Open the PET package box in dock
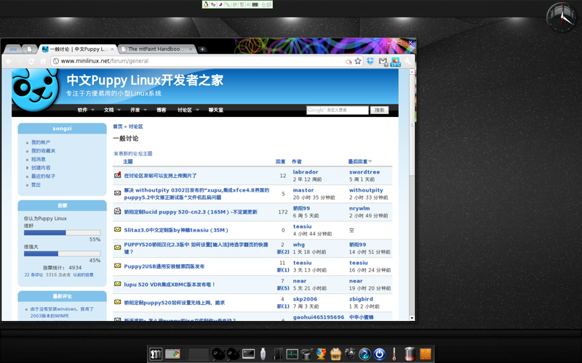The height and width of the screenshot is (363, 582). pos(335,354)
